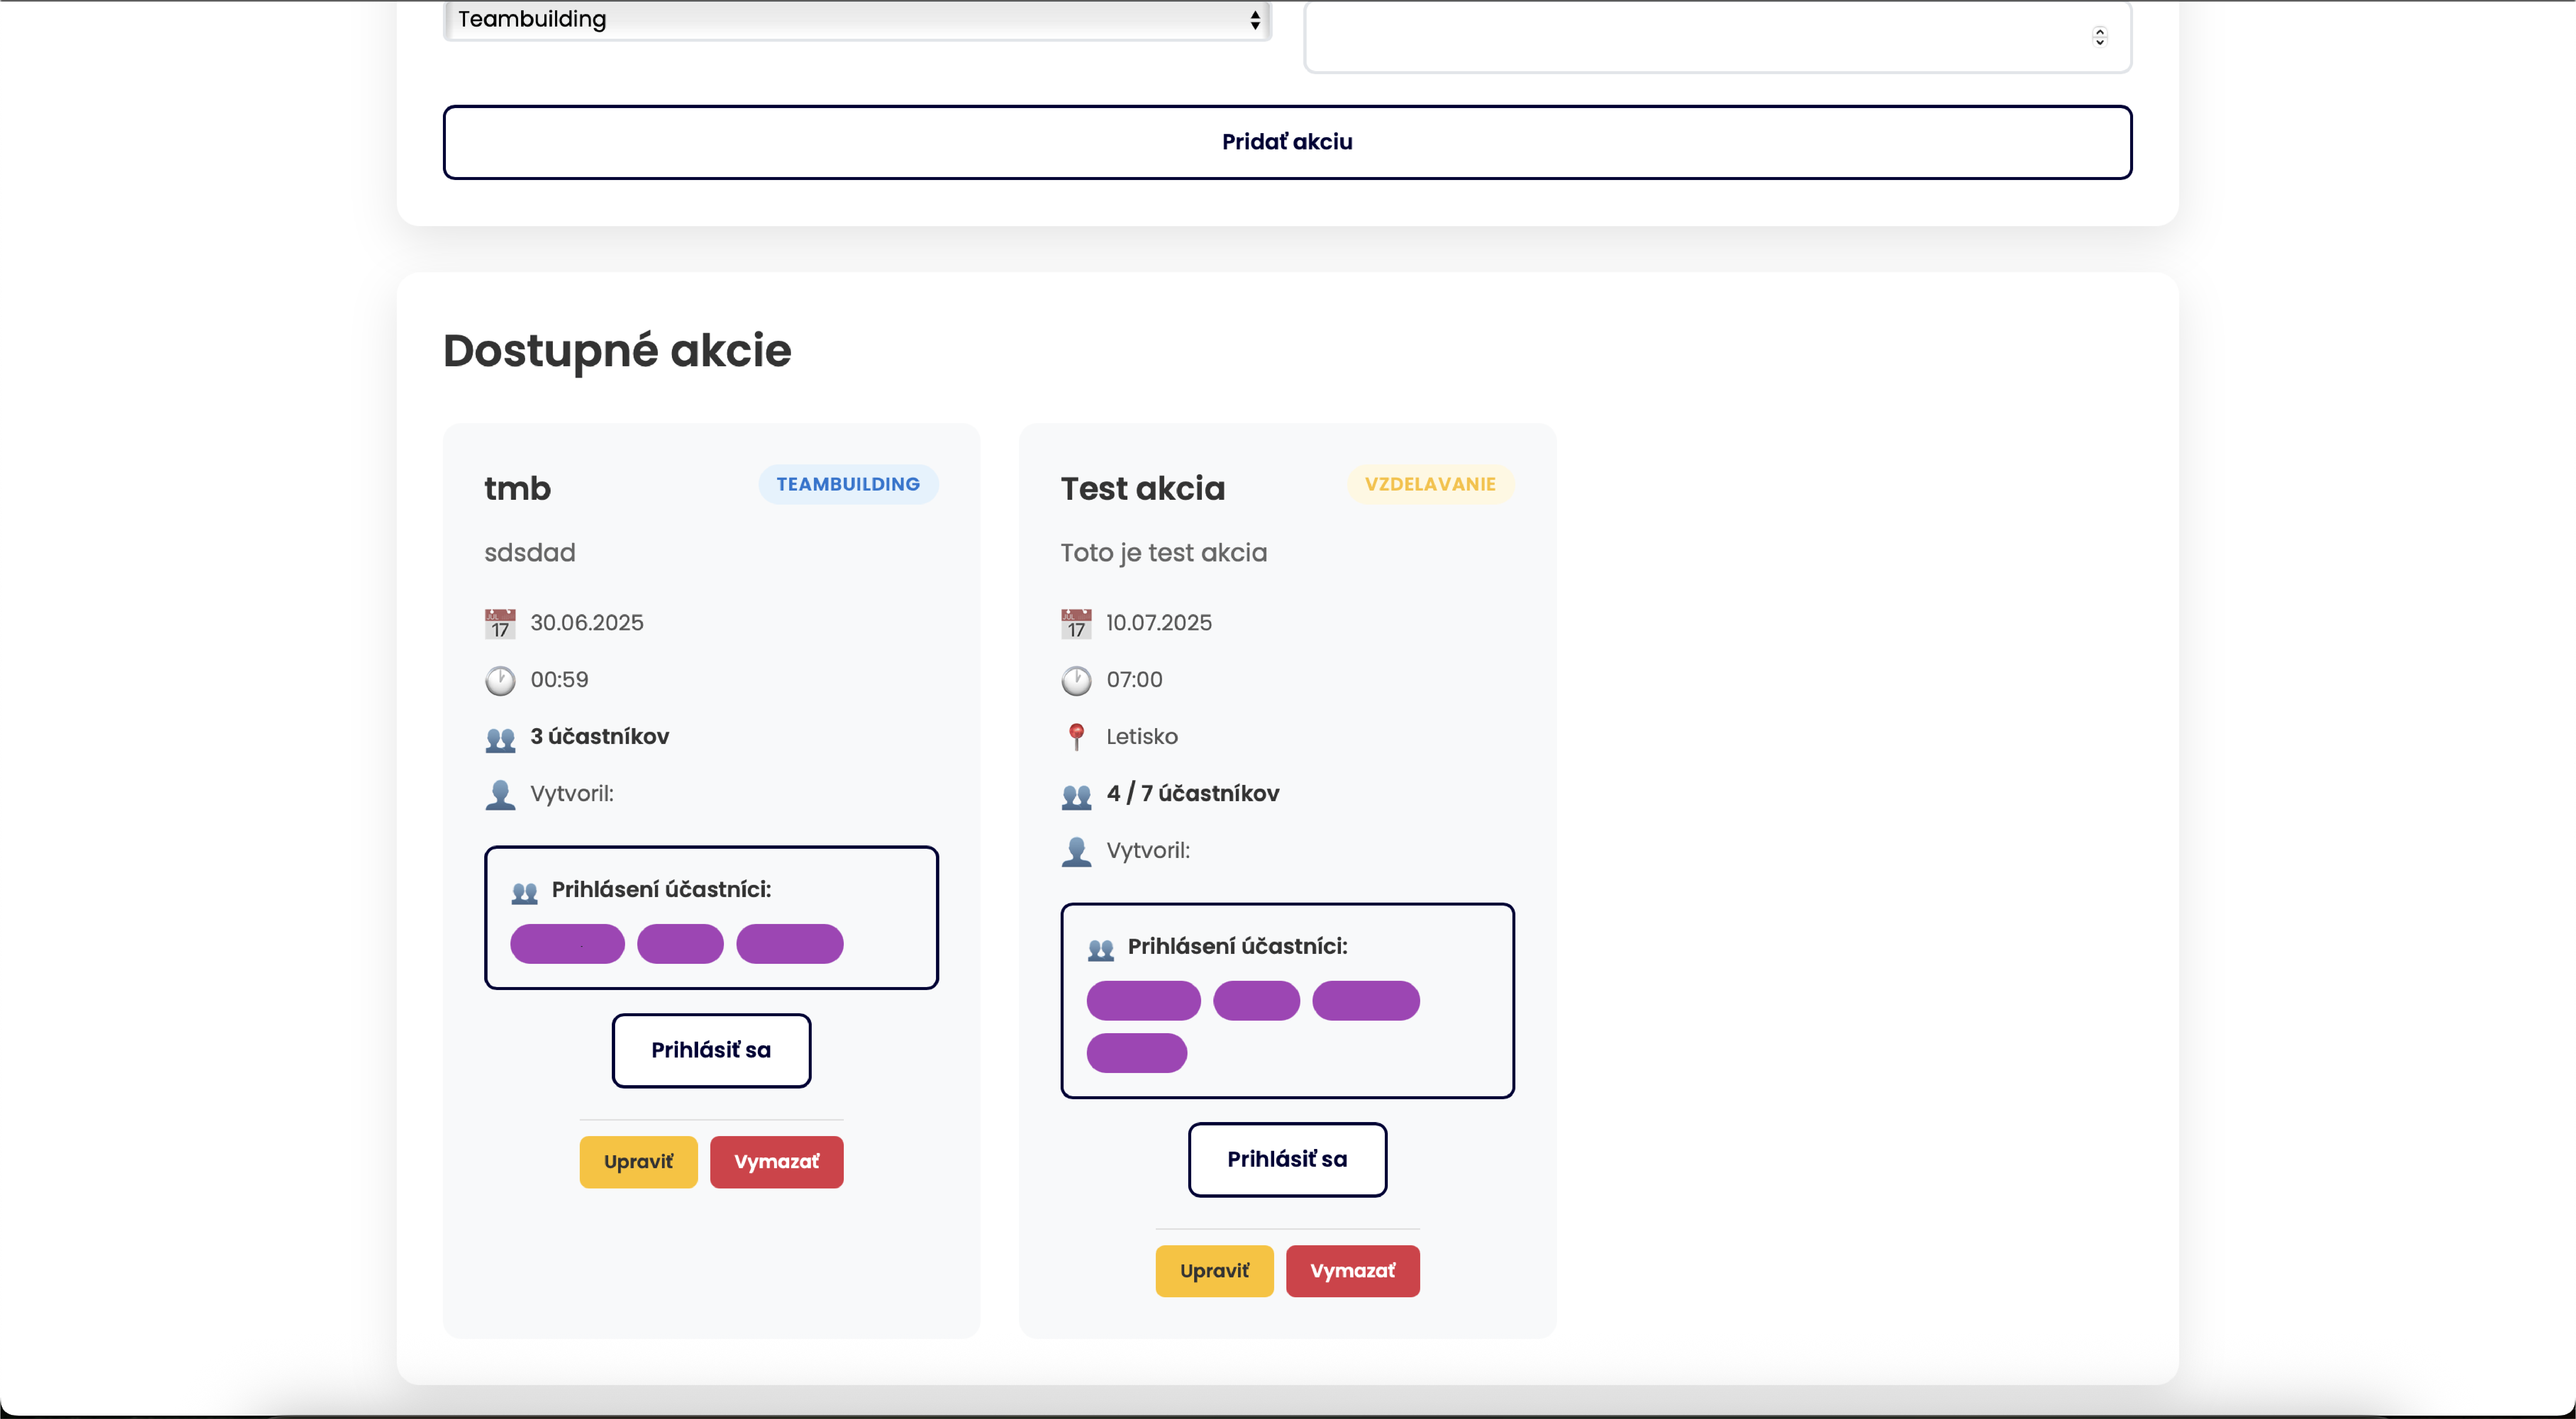Image resolution: width=2576 pixels, height=1419 pixels.
Task: Click Upraviť on the tmb card
Action: point(638,1162)
